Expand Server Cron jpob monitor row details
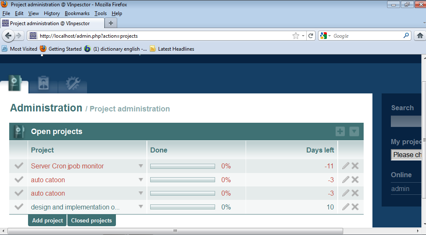 [141, 166]
